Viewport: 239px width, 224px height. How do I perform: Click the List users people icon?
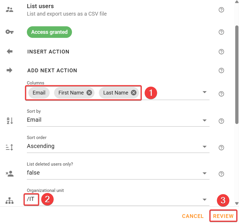(10, 10)
